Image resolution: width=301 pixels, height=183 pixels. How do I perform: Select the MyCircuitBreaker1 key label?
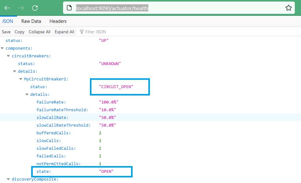46,79
